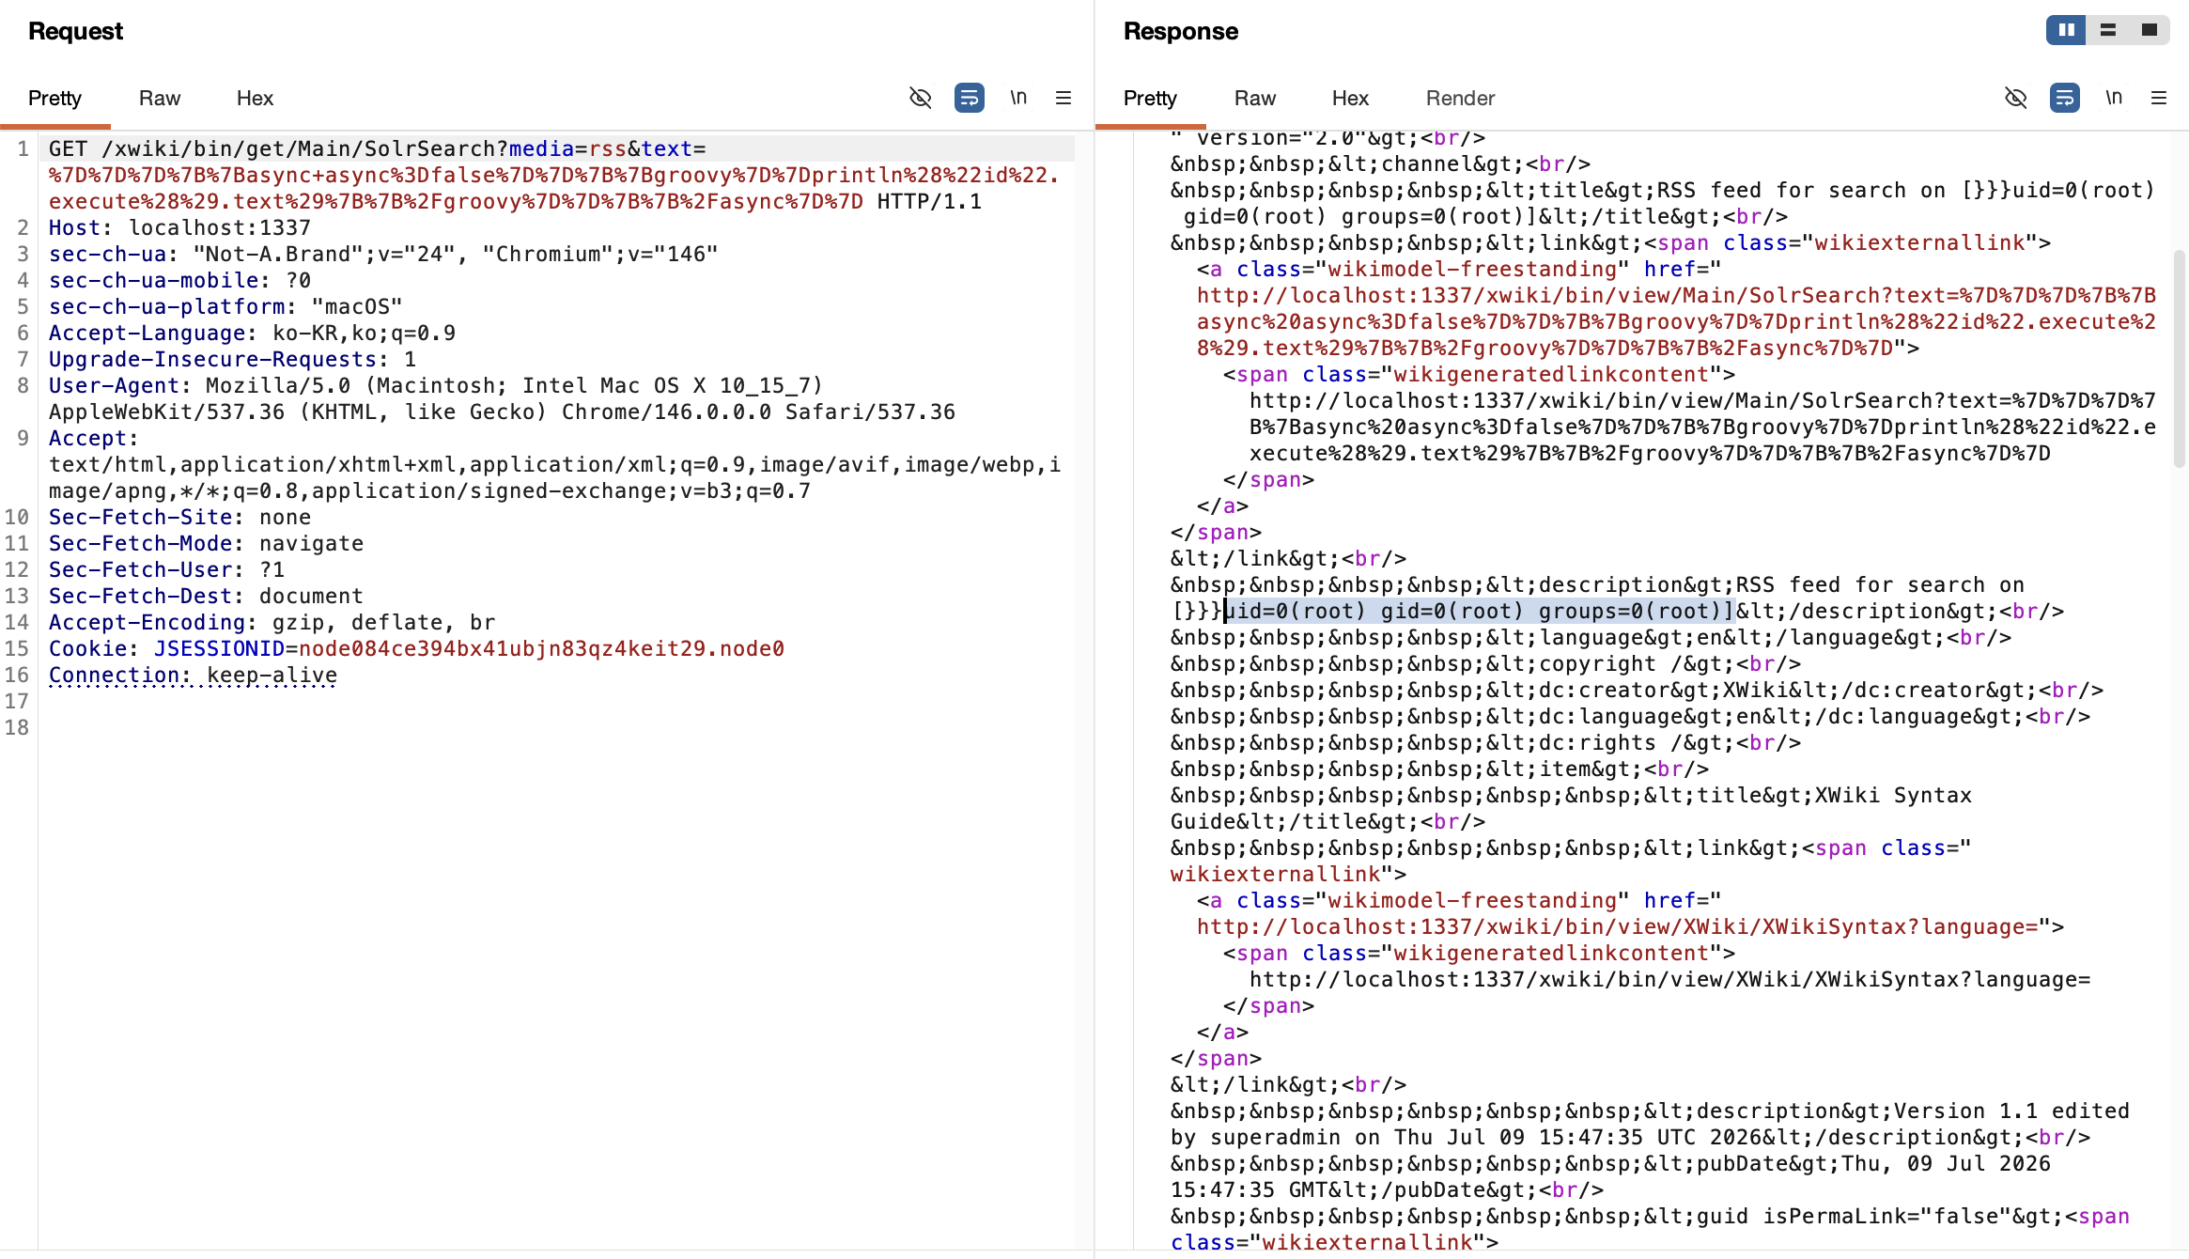Click the language en line in Response
The image size is (2189, 1259).
[x=1591, y=637]
